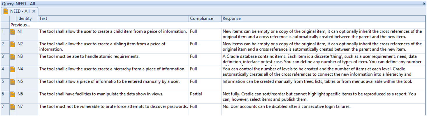Click the document icon for item N4
The image size is (427, 116).
[13, 69]
